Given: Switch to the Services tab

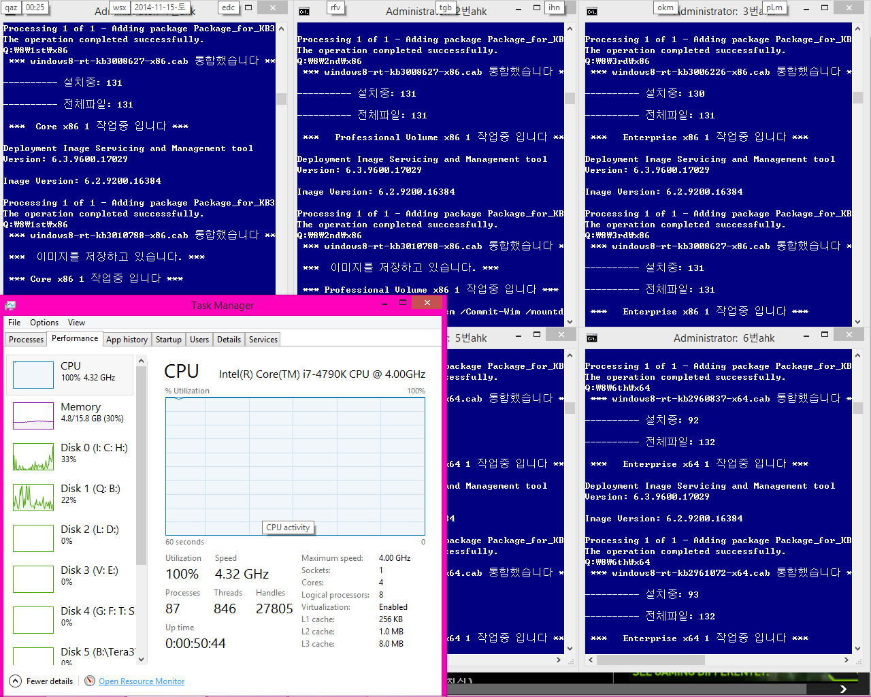Looking at the screenshot, I should [263, 339].
